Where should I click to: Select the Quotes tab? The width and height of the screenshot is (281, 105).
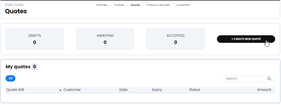coord(135,5)
